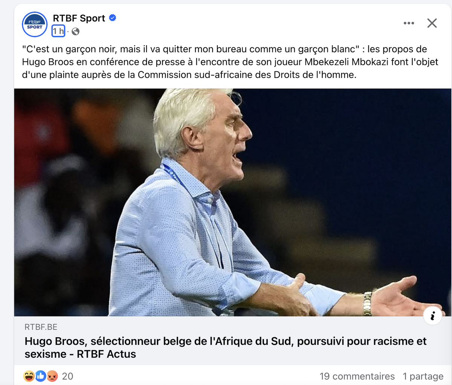Open the Hugo Broos article headline link

tap(226, 347)
